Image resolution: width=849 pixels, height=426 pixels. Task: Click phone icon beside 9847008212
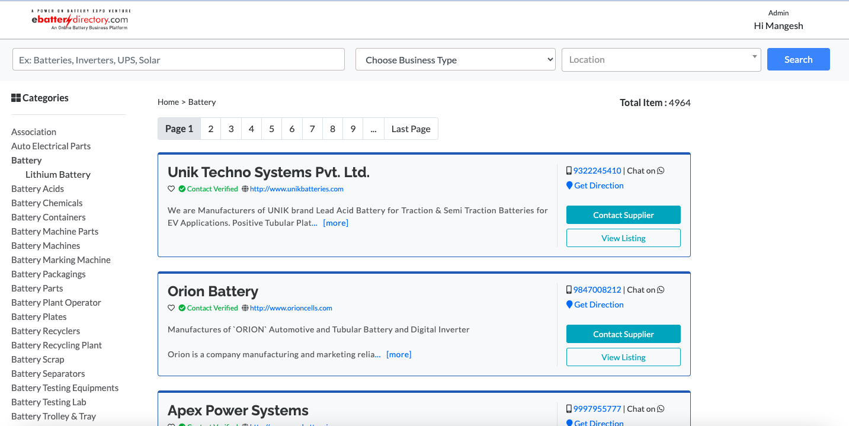tap(569, 290)
